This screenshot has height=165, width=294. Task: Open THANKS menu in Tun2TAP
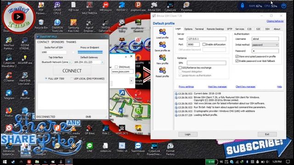[71, 42]
